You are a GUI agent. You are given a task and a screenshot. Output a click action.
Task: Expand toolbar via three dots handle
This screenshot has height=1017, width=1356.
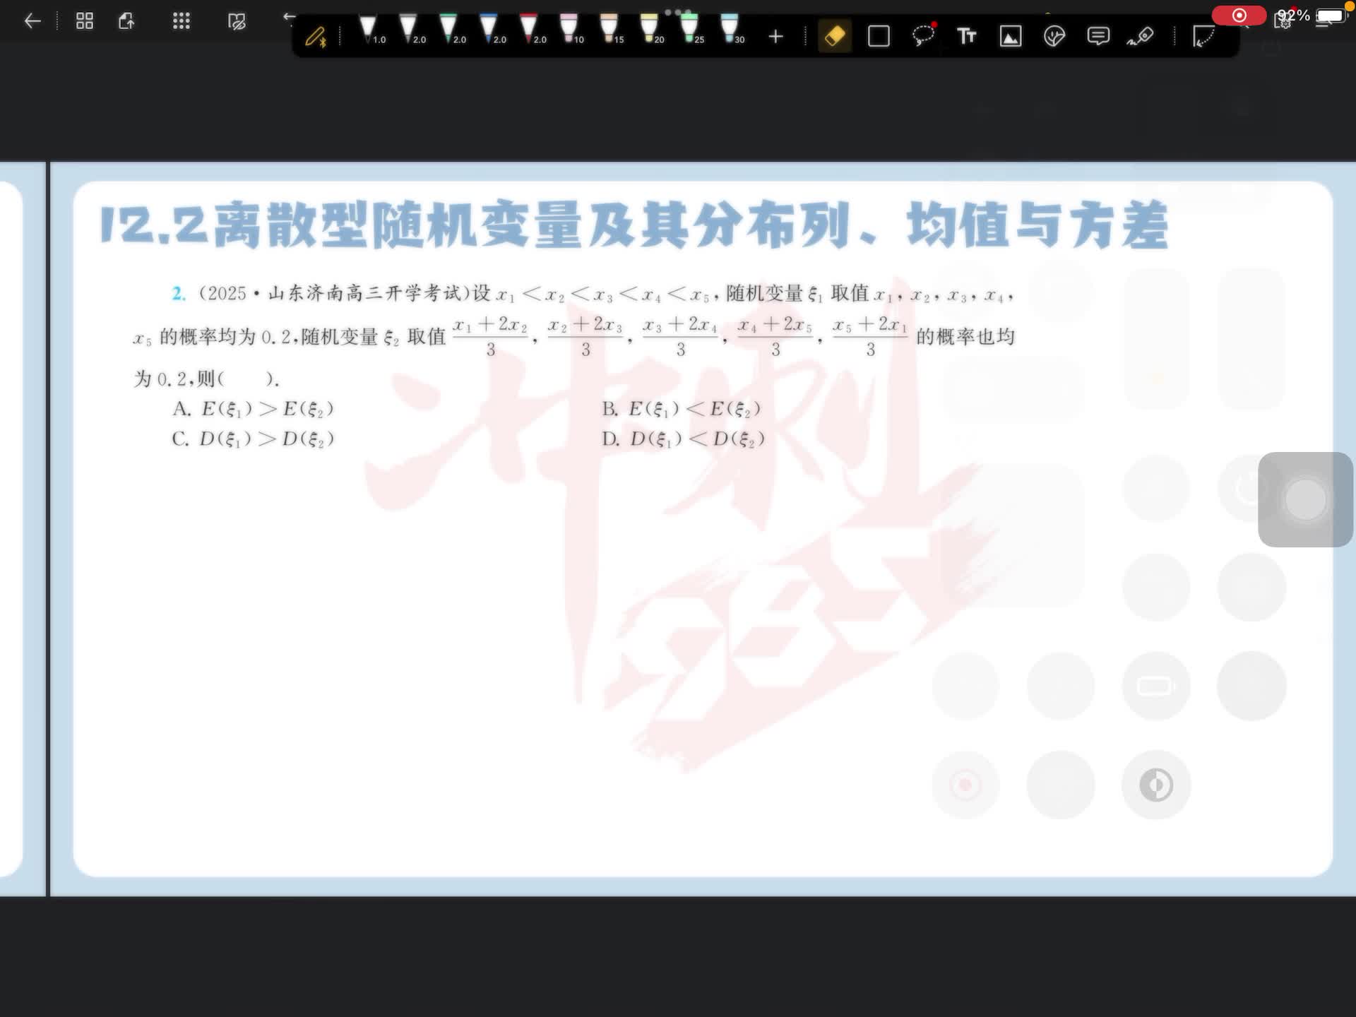click(677, 12)
